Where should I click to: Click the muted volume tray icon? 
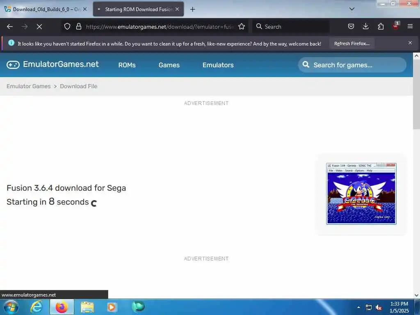379,308
